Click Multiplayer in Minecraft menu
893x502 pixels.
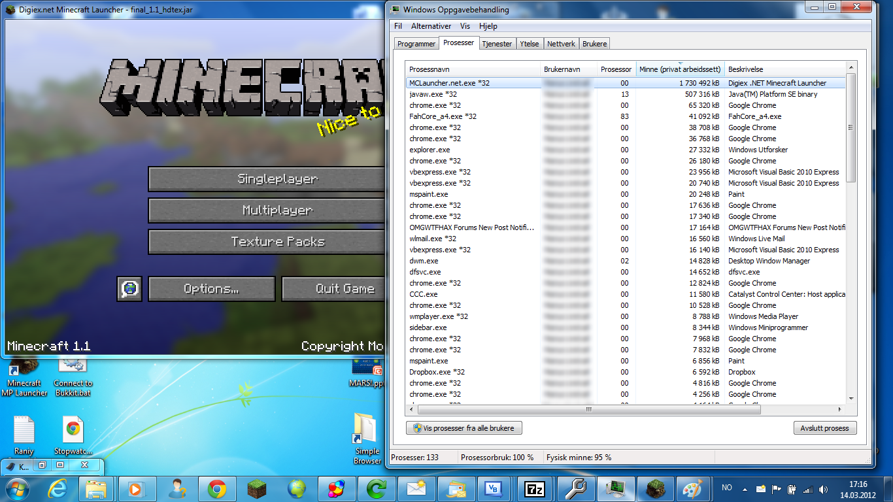(x=266, y=210)
